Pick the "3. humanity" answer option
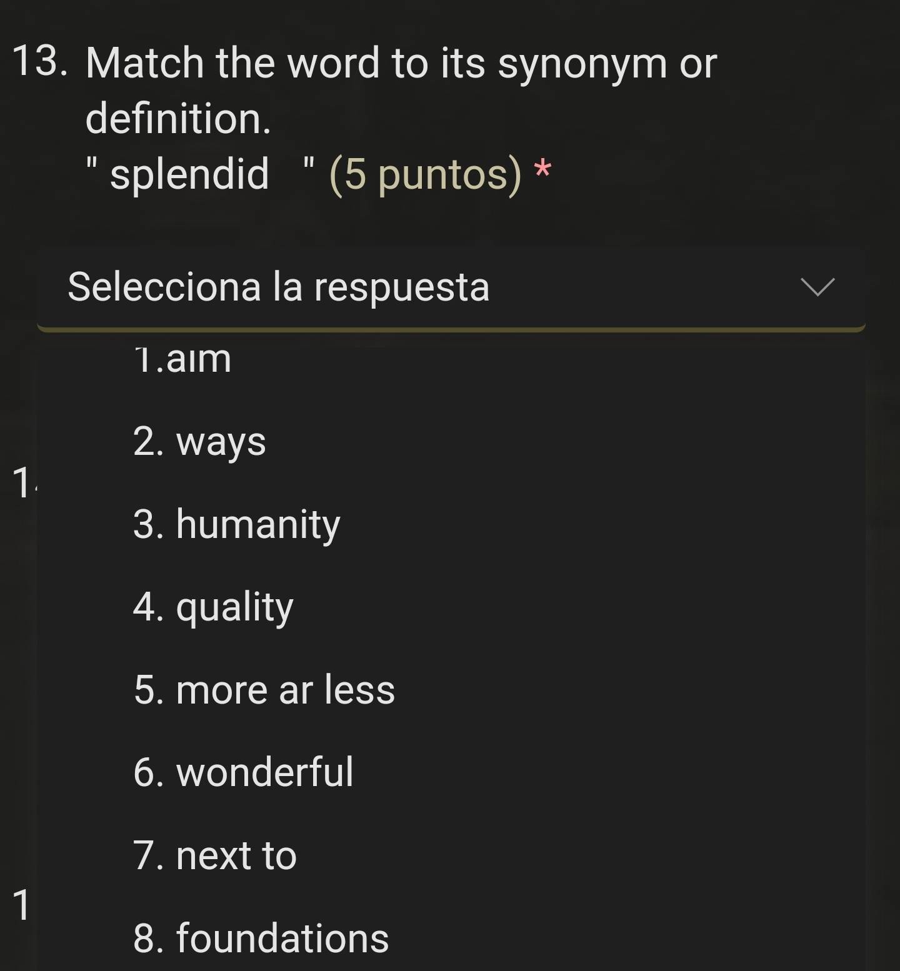 (x=236, y=524)
